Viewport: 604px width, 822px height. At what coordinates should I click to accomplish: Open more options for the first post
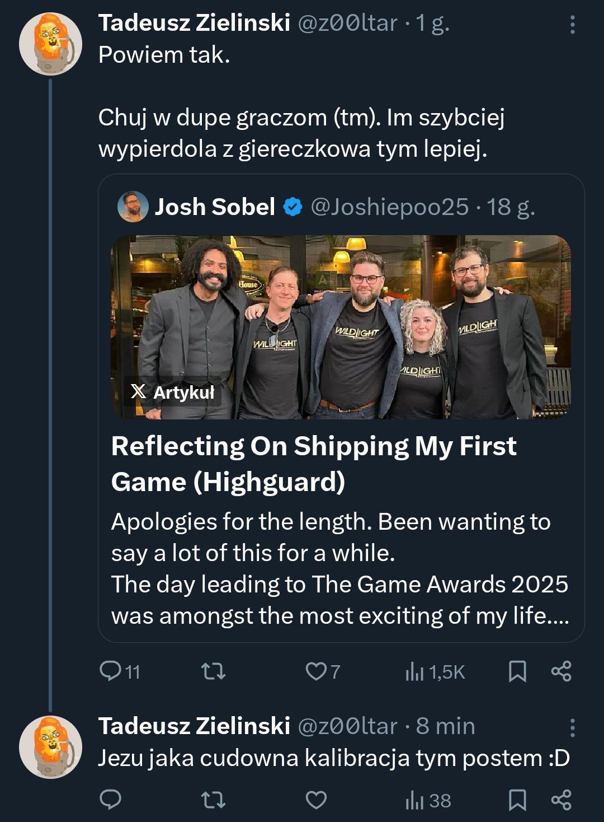[x=572, y=25]
